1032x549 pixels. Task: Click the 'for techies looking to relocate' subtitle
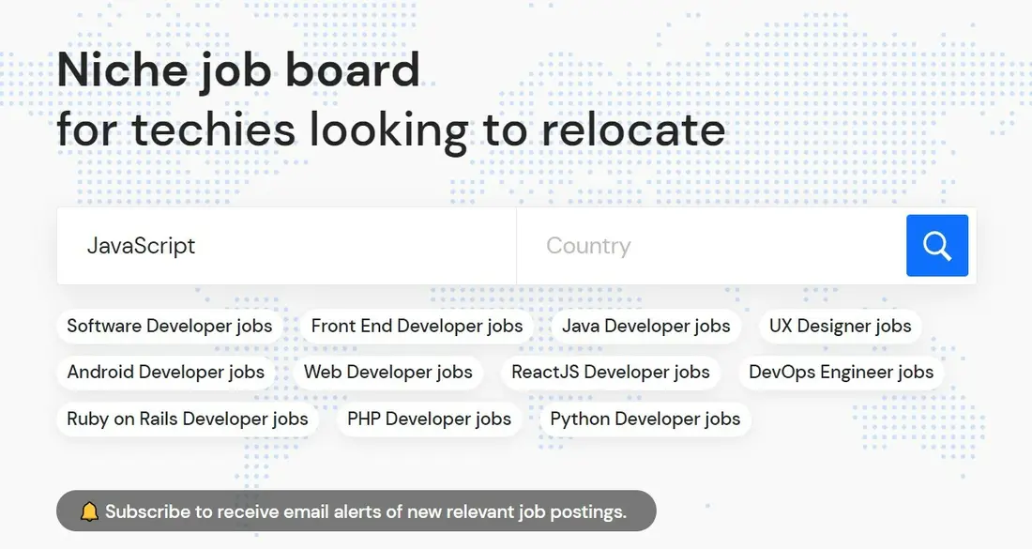[x=391, y=130]
